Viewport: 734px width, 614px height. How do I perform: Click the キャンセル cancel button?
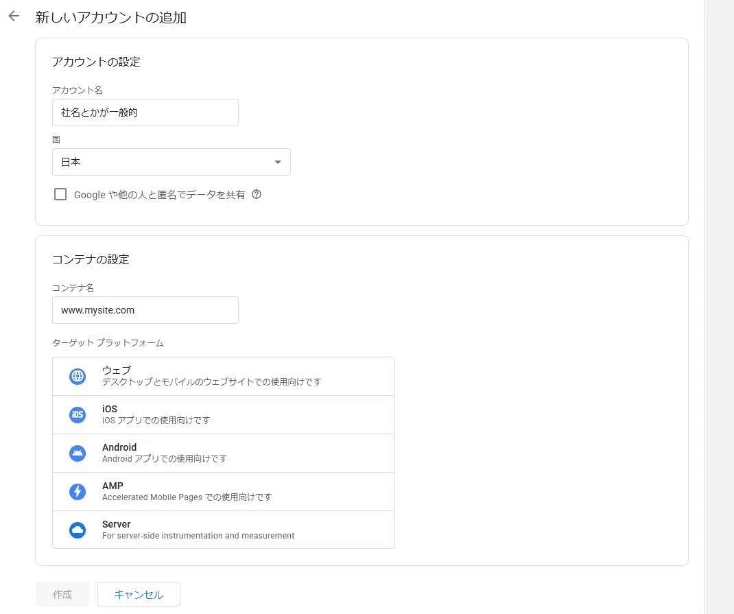139,594
